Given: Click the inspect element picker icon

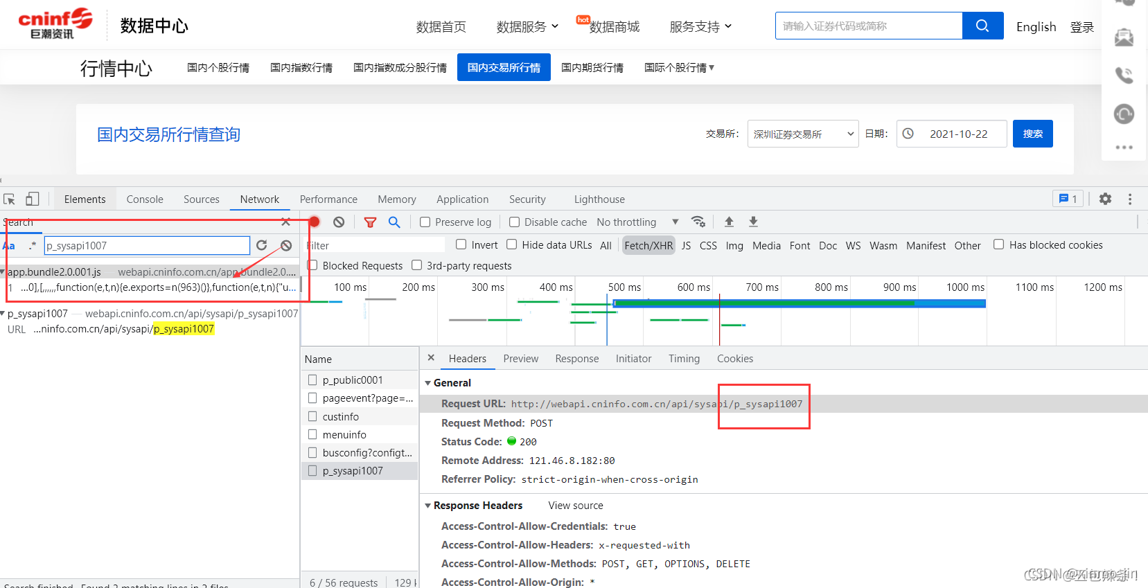Looking at the screenshot, I should click(10, 199).
